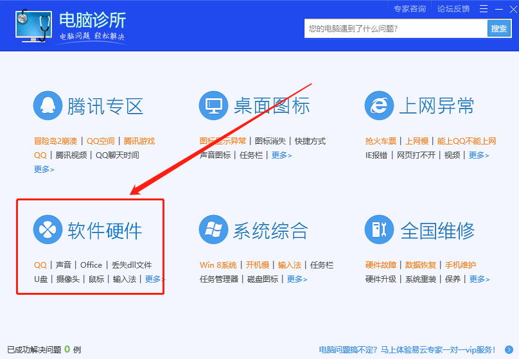Open the 软件硬件 clover icon
Viewport: 519px width, 359px height.
click(48, 230)
